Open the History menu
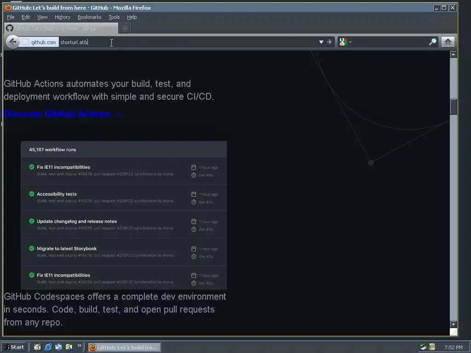This screenshot has height=353, width=471. coord(63,17)
